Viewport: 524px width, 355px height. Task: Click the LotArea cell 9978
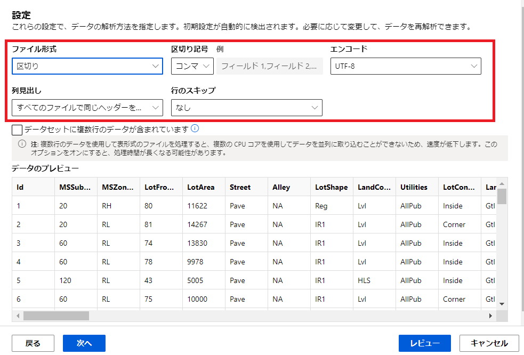click(x=204, y=262)
